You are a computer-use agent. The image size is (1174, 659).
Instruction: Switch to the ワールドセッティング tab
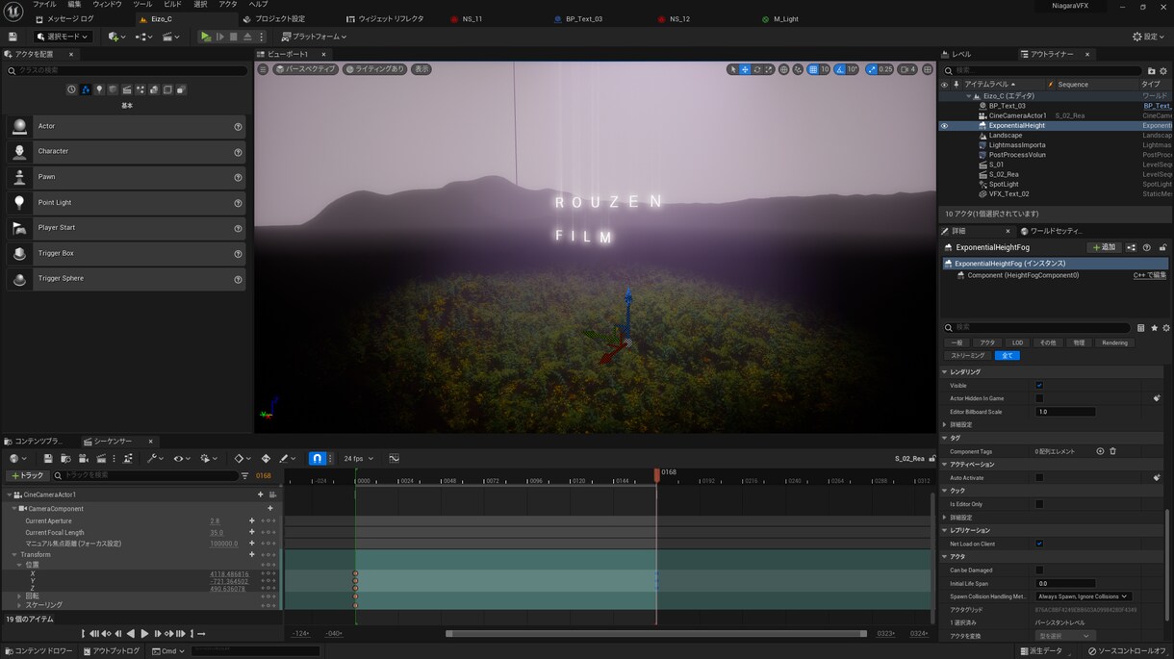point(1051,231)
